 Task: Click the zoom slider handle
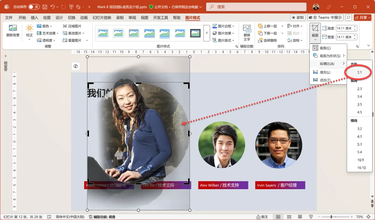pyautogui.click(x=331, y=217)
